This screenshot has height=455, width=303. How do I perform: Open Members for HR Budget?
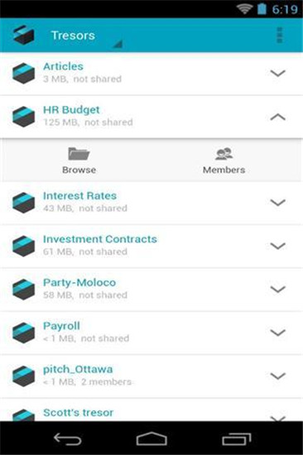224,160
